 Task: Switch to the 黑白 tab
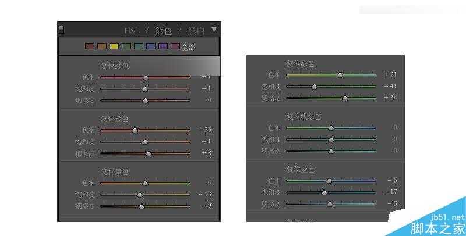tap(195, 30)
